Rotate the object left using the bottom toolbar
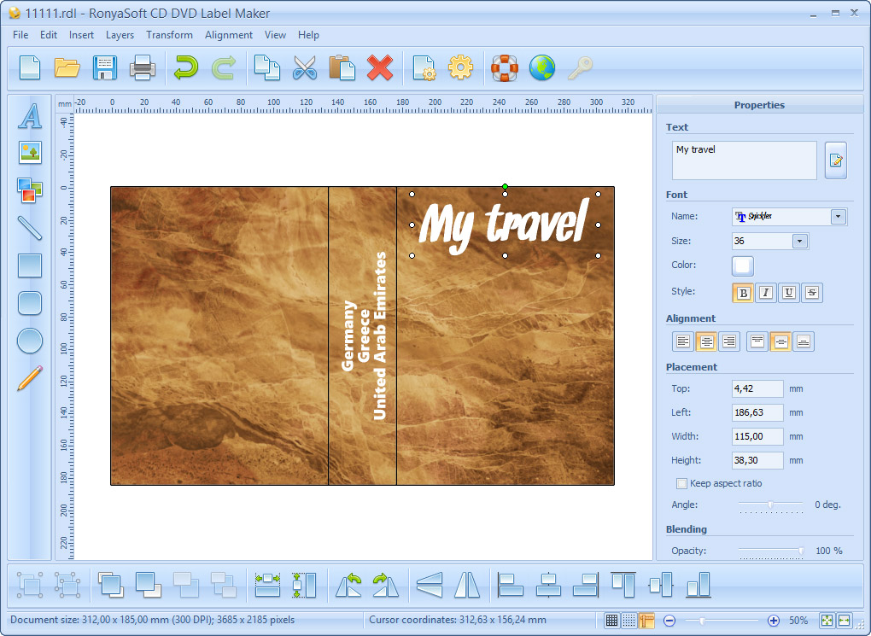871x636 pixels. coord(349,585)
